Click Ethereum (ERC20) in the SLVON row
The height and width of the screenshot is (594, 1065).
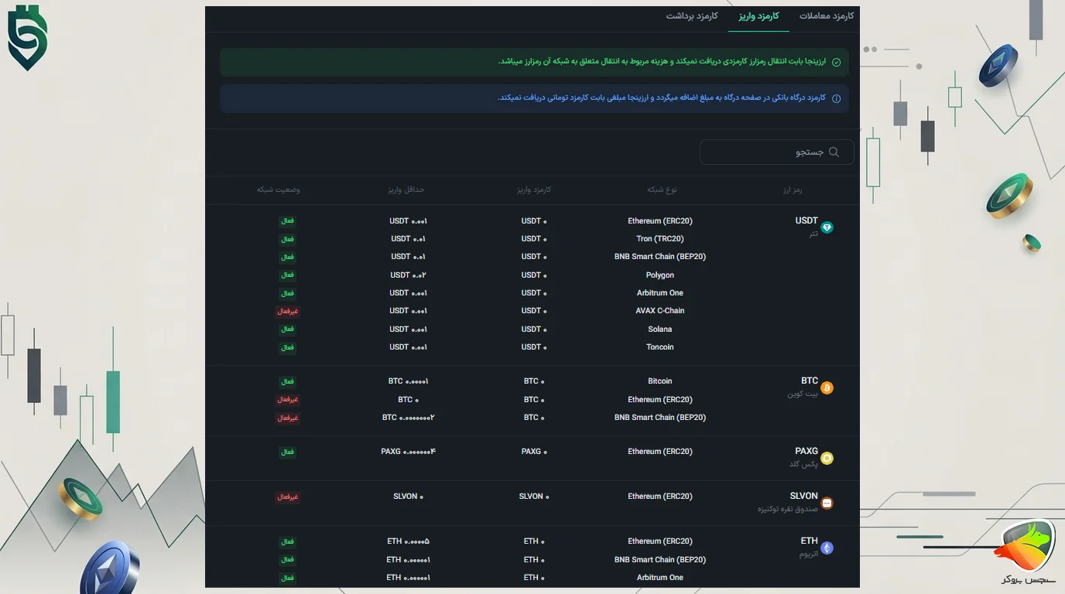click(660, 497)
